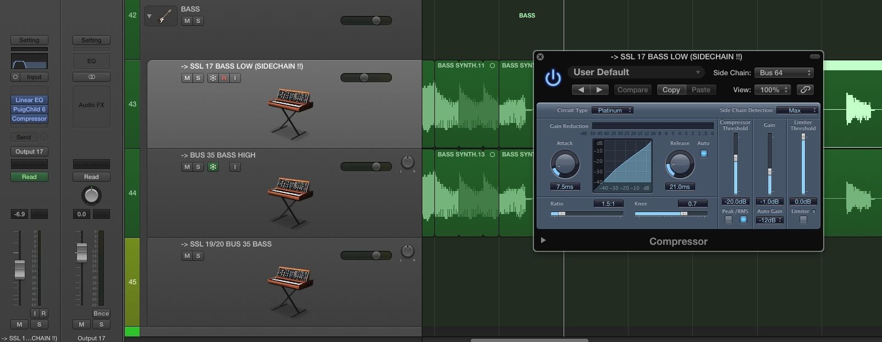Click loop icon on BASS SYNTH.11 region
The width and height of the screenshot is (882, 342).
tap(492, 65)
